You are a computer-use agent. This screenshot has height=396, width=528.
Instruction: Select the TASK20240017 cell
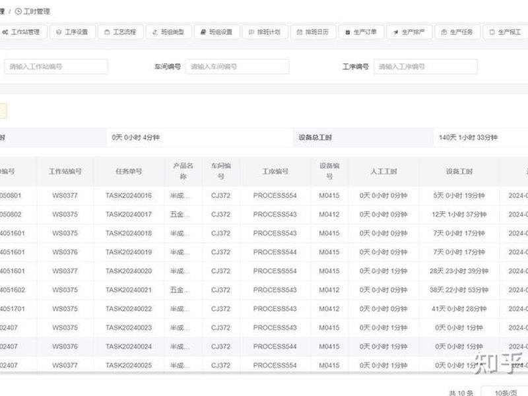pyautogui.click(x=129, y=214)
